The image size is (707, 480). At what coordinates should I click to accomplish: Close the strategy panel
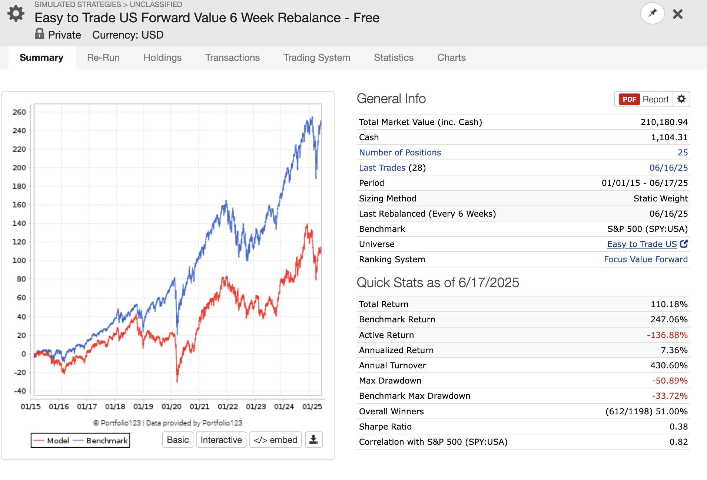point(678,14)
